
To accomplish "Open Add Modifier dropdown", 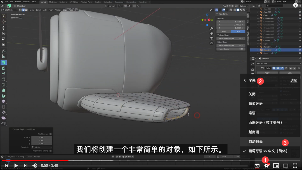I will [279, 63].
